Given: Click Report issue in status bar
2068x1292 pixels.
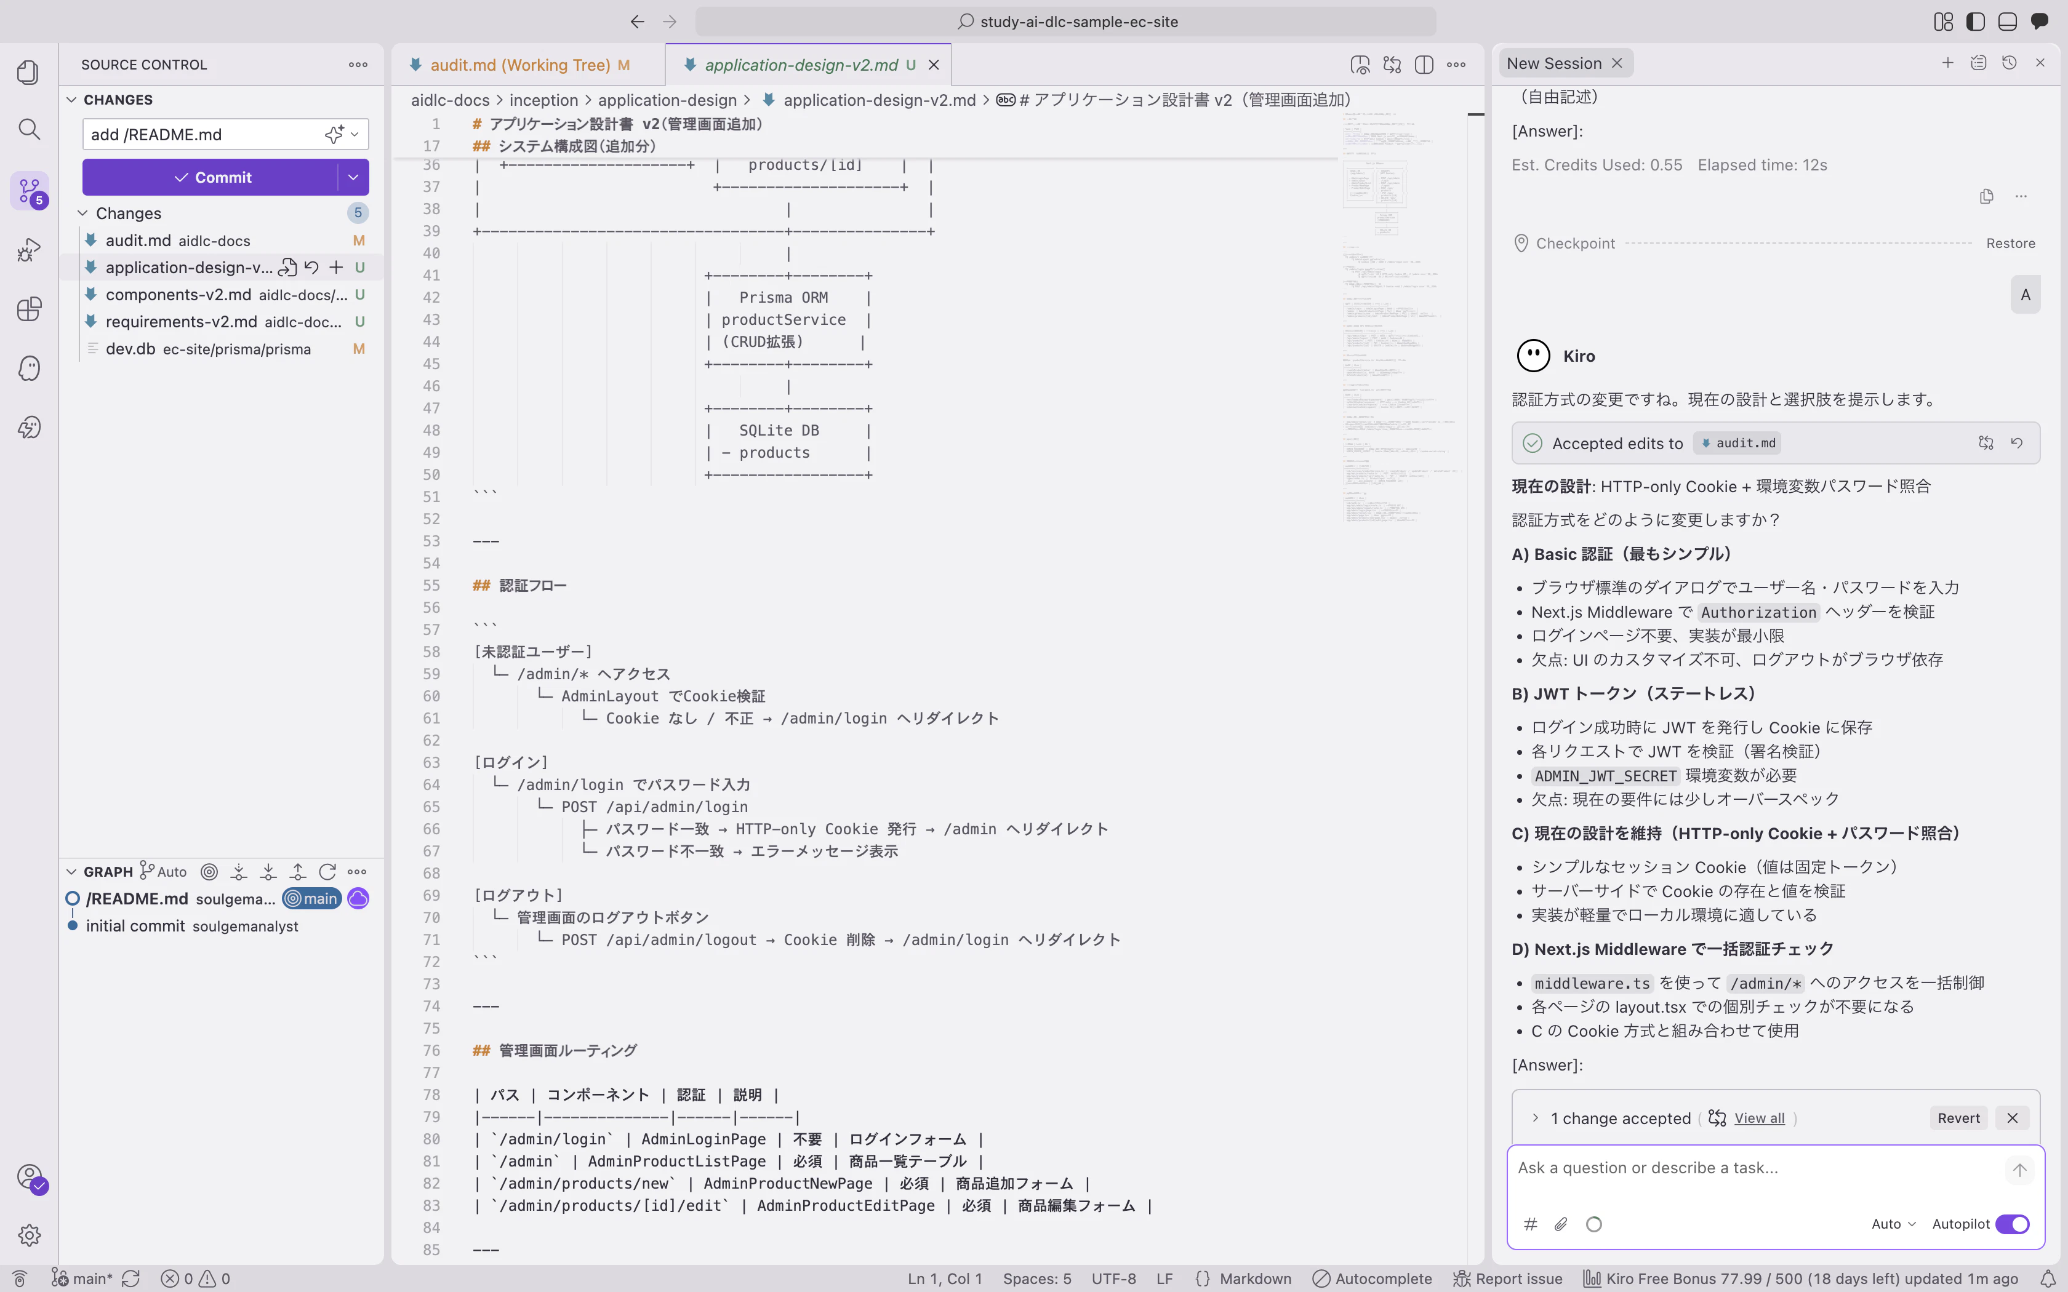Looking at the screenshot, I should click(x=1509, y=1278).
